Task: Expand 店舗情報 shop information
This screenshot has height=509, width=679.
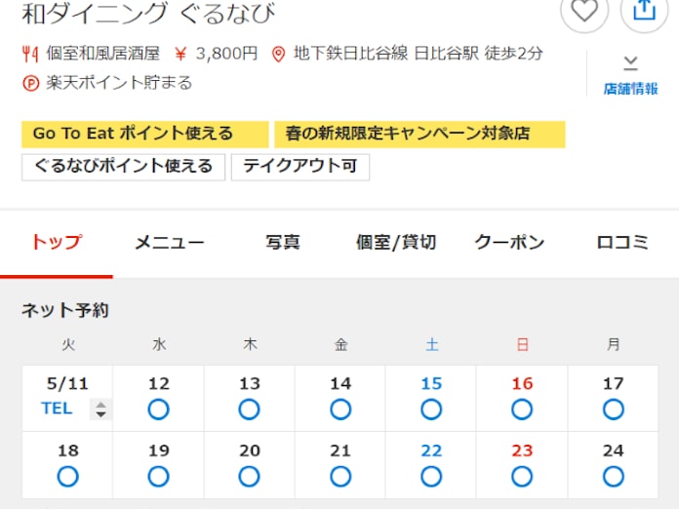Action: pyautogui.click(x=630, y=75)
